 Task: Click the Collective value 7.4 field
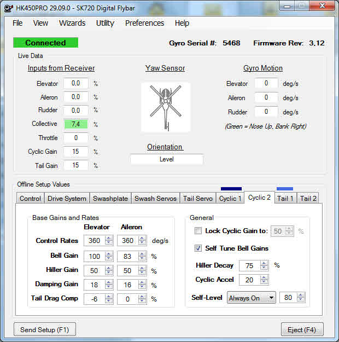[75, 124]
